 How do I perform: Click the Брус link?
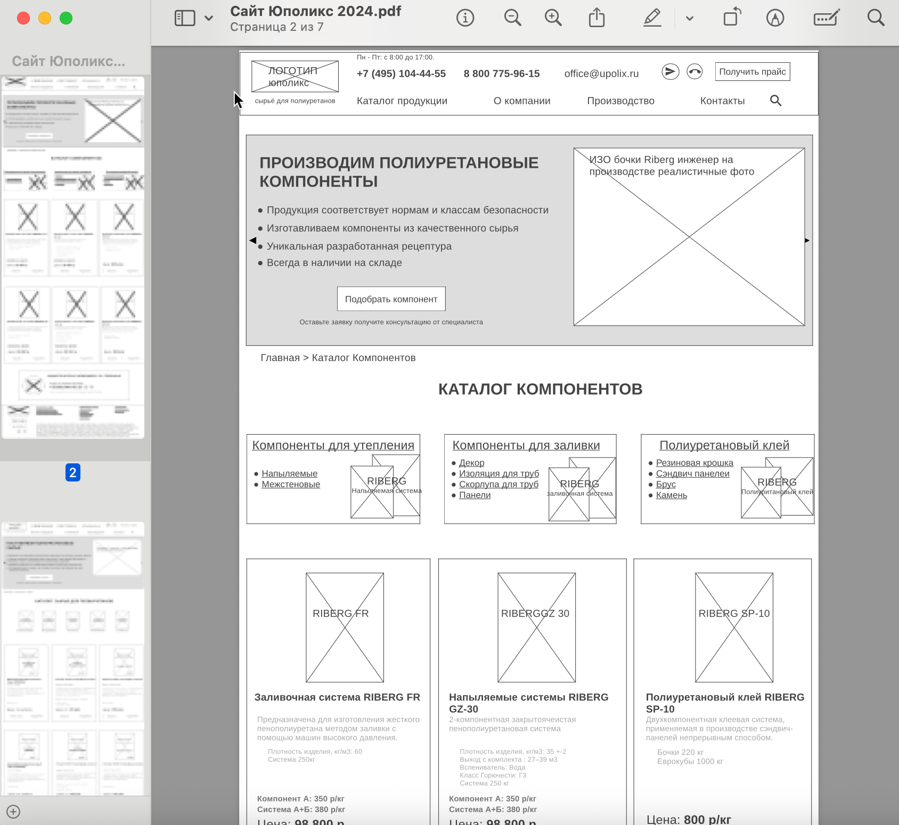[x=666, y=484]
